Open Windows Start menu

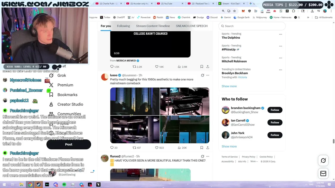4,185
